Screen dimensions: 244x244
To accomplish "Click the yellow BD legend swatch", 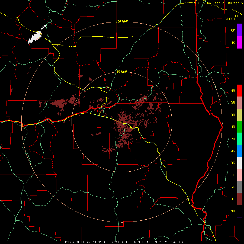I will 239,115.
